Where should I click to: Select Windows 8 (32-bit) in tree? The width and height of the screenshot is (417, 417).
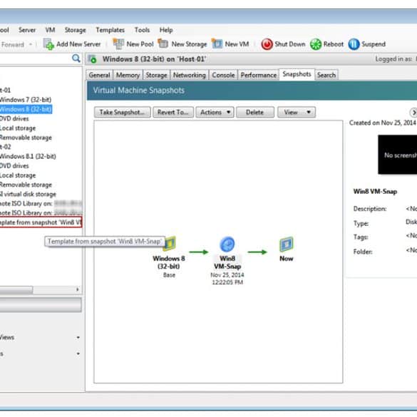[x=26, y=109]
